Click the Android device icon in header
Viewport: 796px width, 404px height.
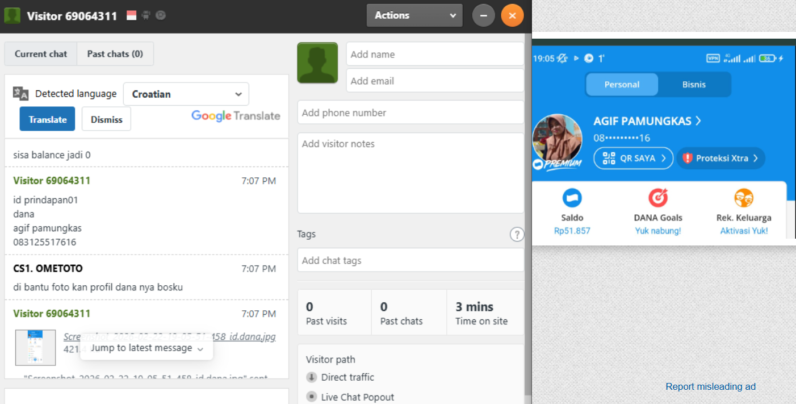tap(146, 15)
